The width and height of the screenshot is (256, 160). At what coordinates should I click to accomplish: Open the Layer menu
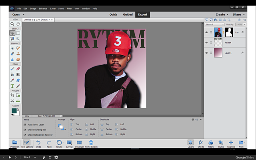[53, 9]
